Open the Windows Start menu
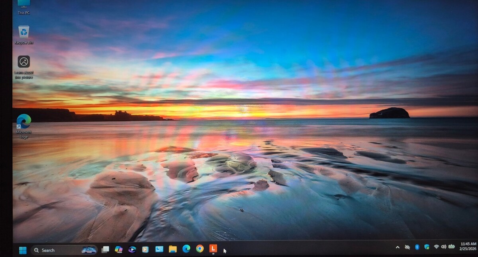 (x=23, y=250)
